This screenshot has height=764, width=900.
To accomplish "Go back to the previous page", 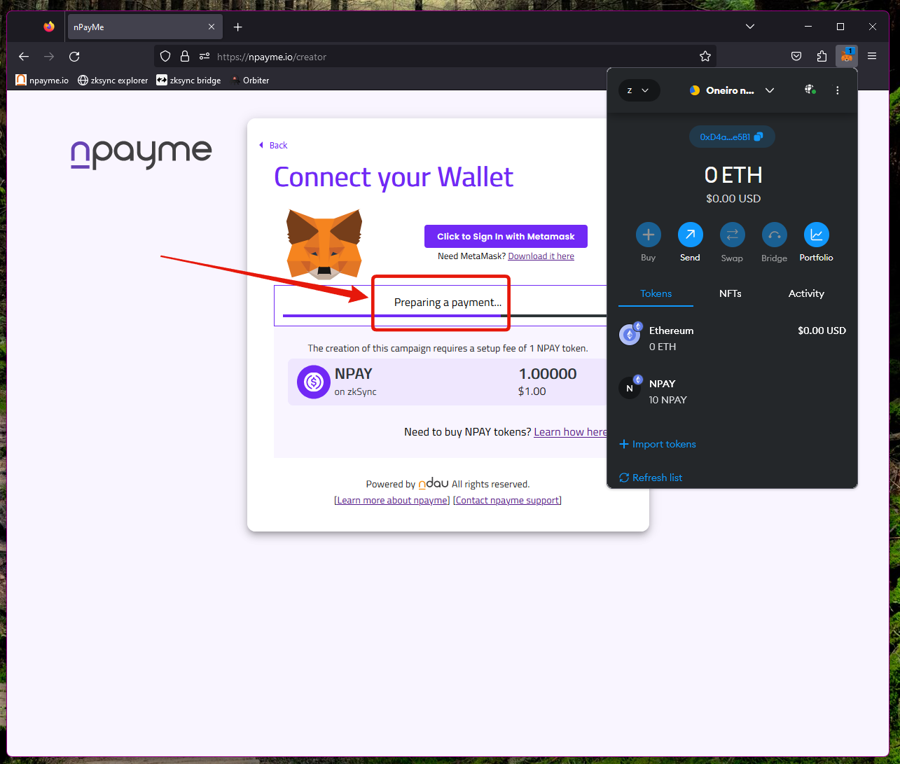I will pyautogui.click(x=24, y=57).
